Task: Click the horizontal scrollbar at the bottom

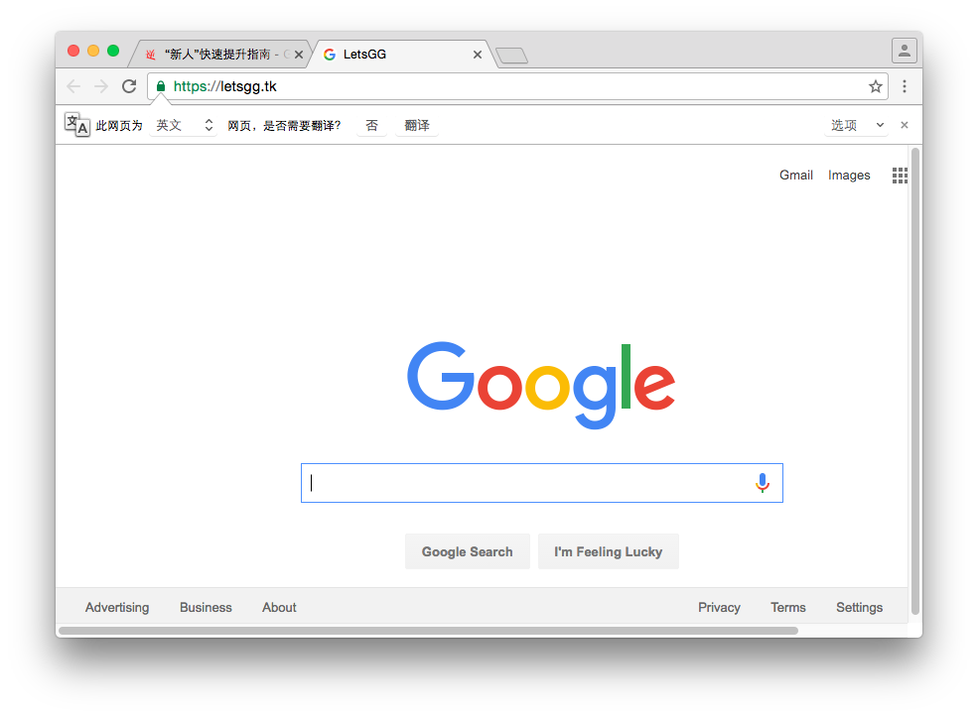Action: click(429, 631)
